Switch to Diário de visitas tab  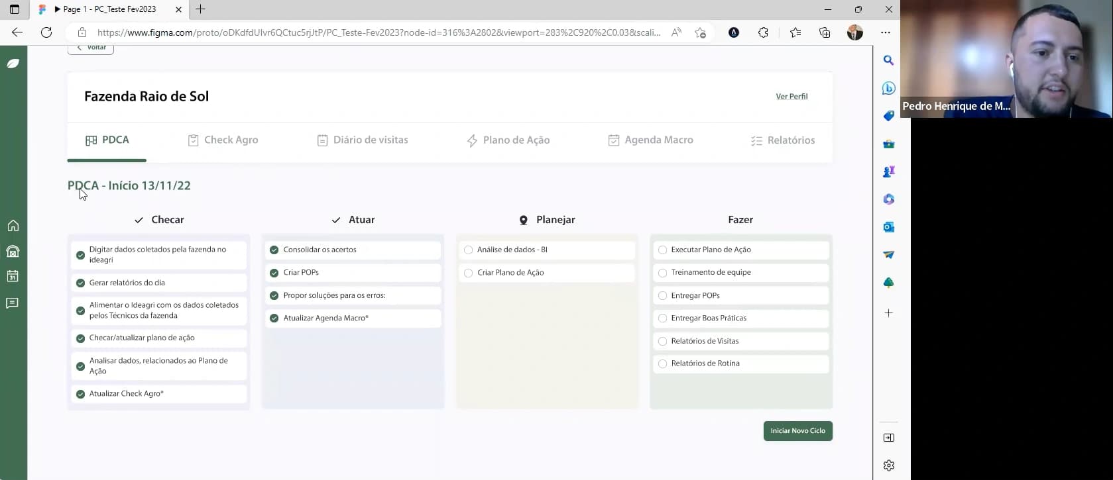pyautogui.click(x=363, y=140)
